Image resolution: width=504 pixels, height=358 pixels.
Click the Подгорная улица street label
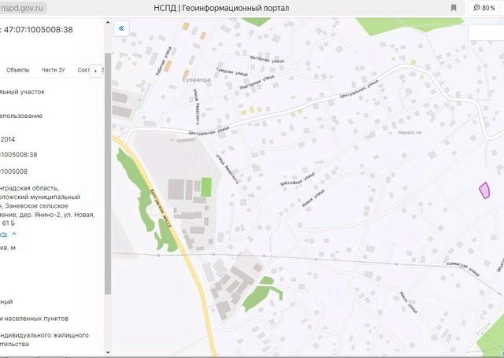[x=257, y=82]
